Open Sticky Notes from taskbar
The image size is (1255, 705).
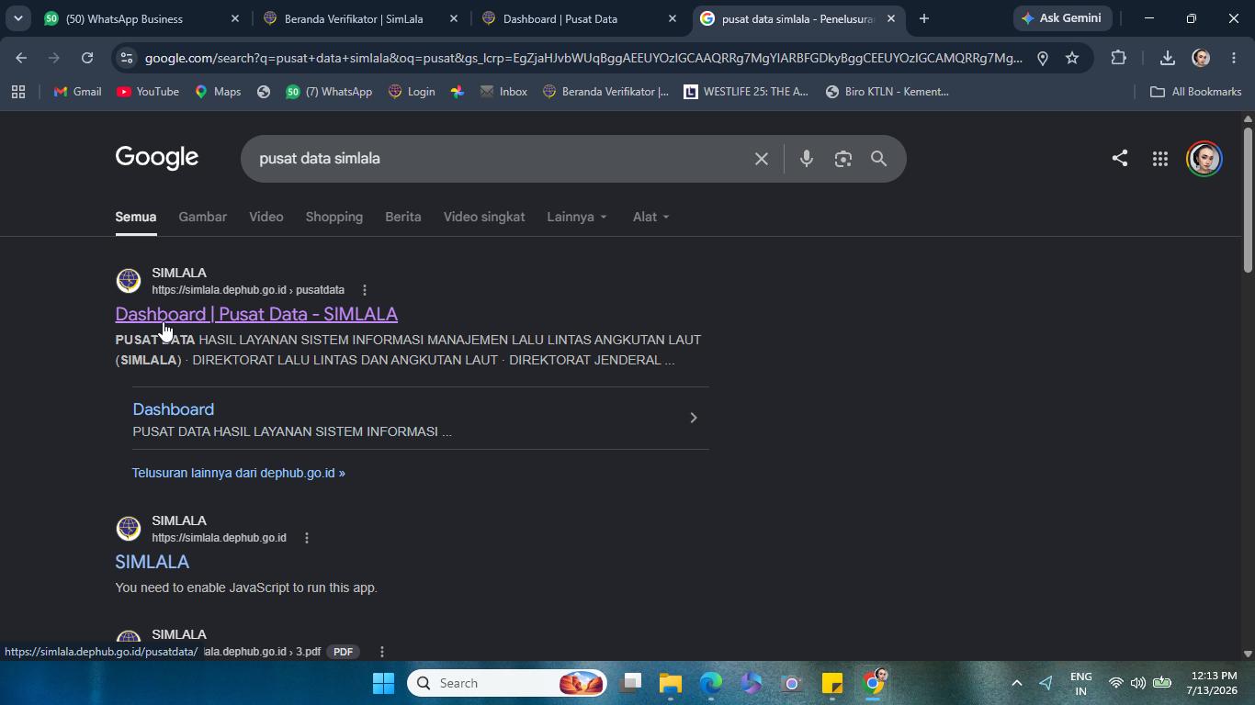coord(832,683)
